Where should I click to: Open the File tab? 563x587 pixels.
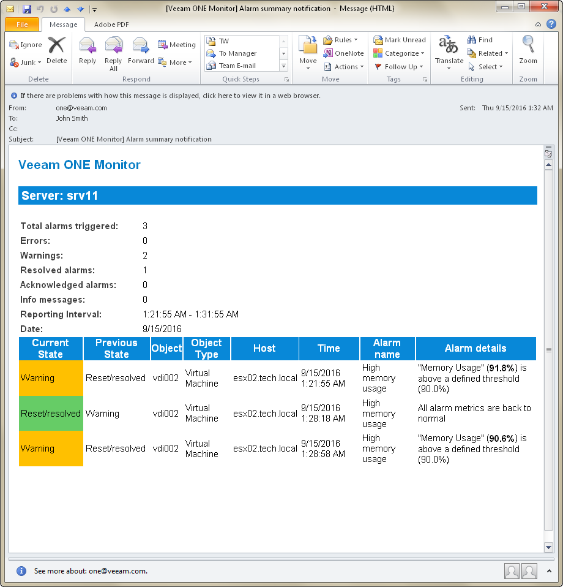[22, 25]
